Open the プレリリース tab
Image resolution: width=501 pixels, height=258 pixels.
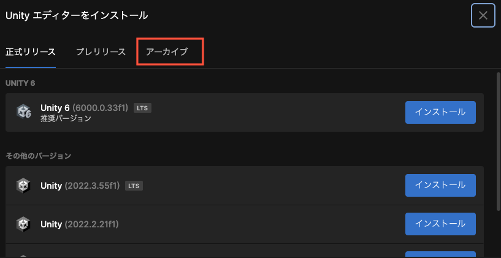101,51
